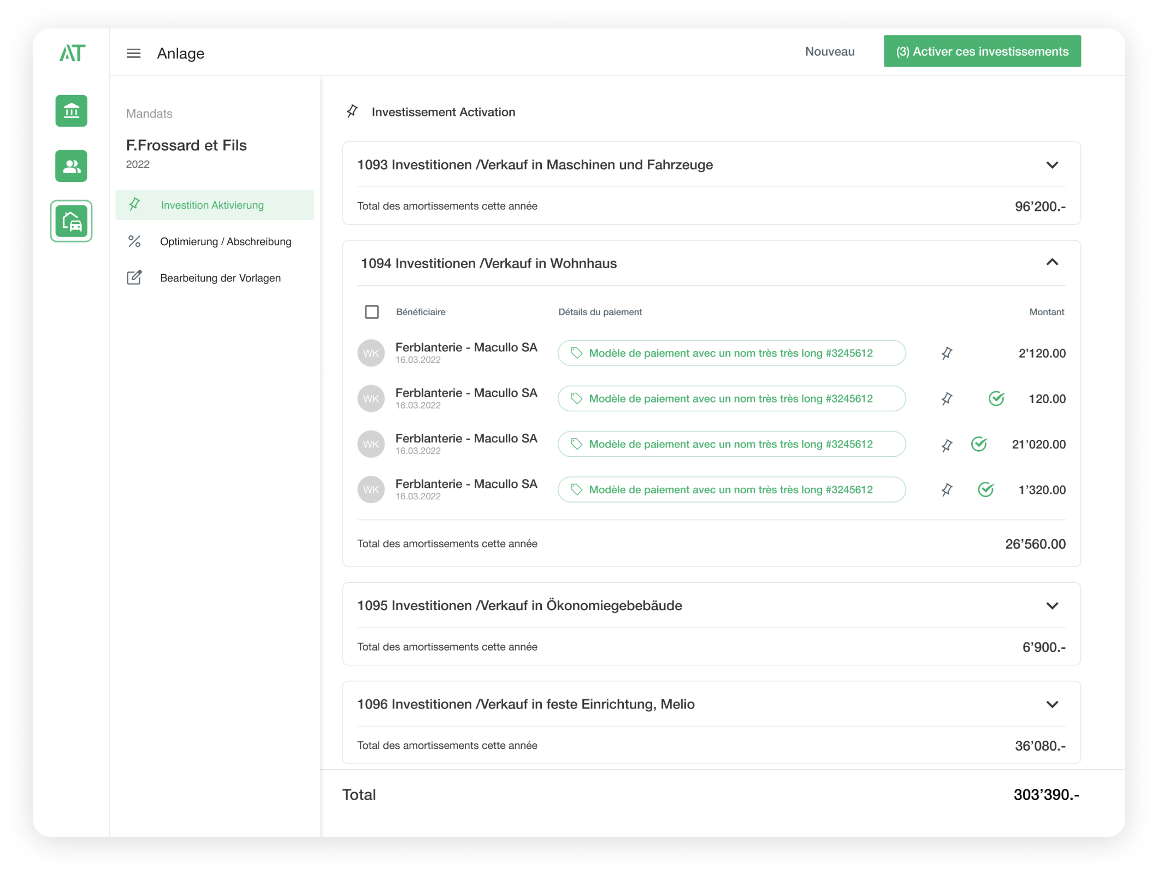Screen dimensions: 1158x874
Task: Open payment model tag on the 120.00 row
Action: tap(731, 399)
